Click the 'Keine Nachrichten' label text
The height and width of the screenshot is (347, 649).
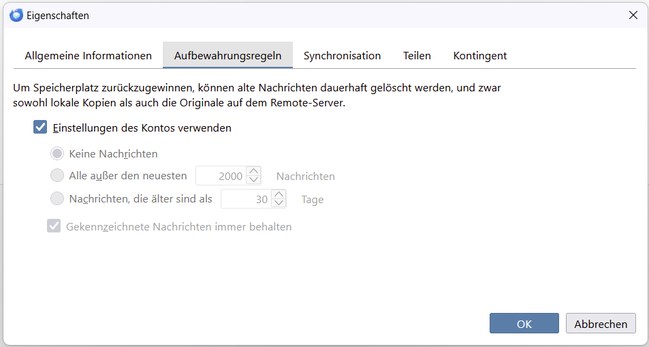pos(114,154)
